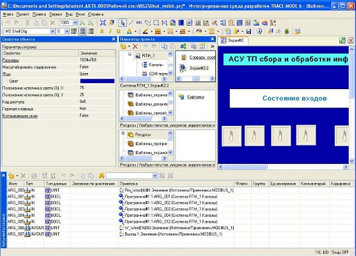Select the arrow pointer tool
Screen dimensions: 356x256
click(122, 23)
